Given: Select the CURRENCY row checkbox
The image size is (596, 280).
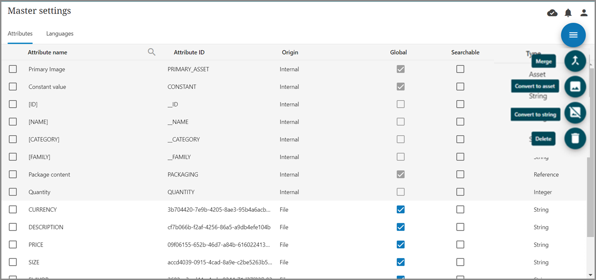Looking at the screenshot, I should point(13,209).
